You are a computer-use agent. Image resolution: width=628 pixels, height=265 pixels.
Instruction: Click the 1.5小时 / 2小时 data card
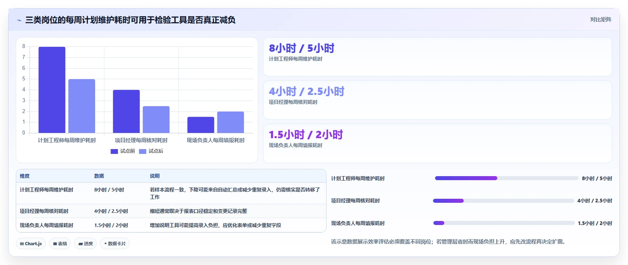[x=437, y=143]
